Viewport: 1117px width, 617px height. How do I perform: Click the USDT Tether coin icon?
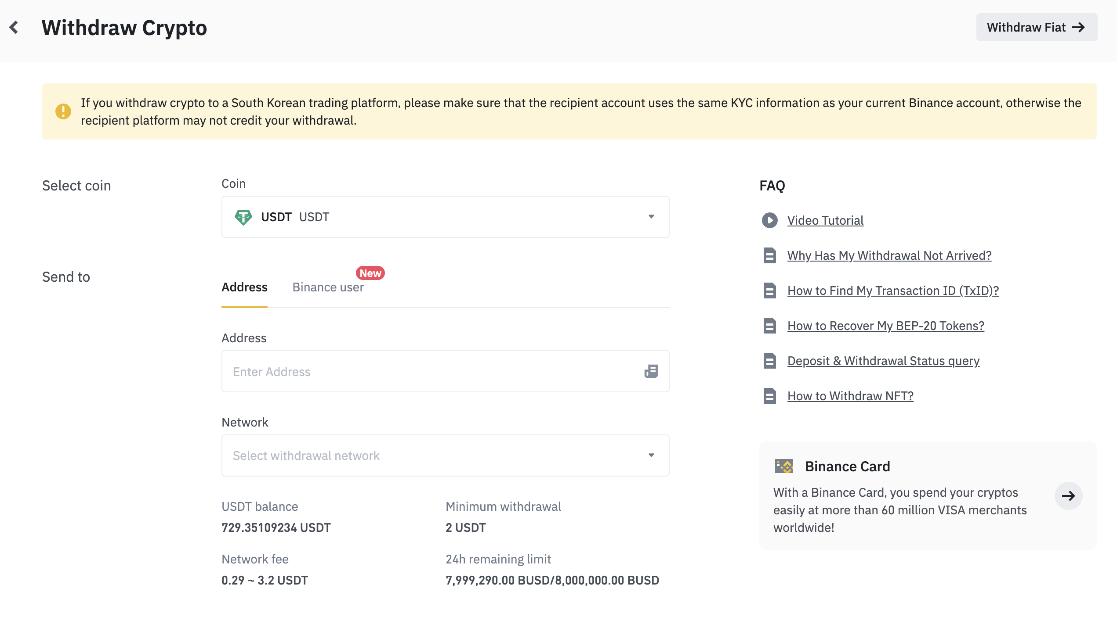pyautogui.click(x=243, y=217)
